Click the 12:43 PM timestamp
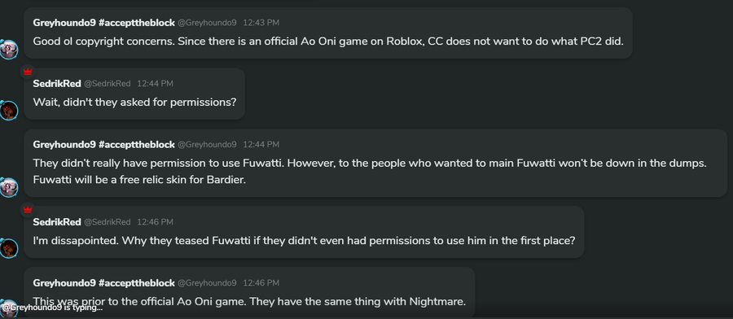This screenshot has width=733, height=319. tap(261, 23)
